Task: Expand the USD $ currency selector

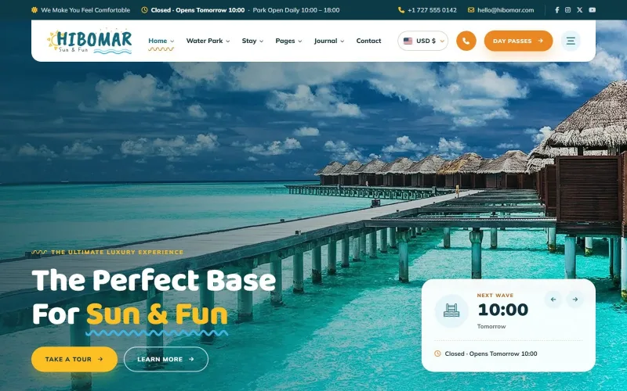Action: (x=422, y=41)
